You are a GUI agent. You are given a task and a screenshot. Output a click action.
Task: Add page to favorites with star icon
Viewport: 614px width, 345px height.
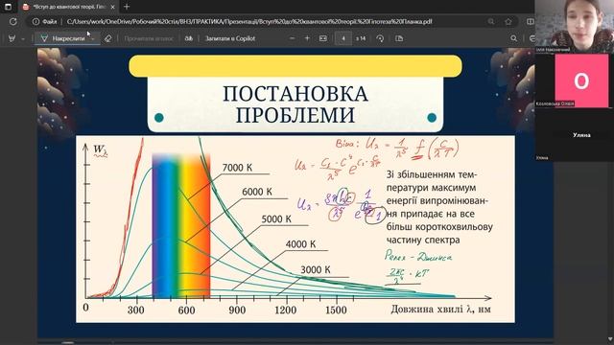coord(508,21)
